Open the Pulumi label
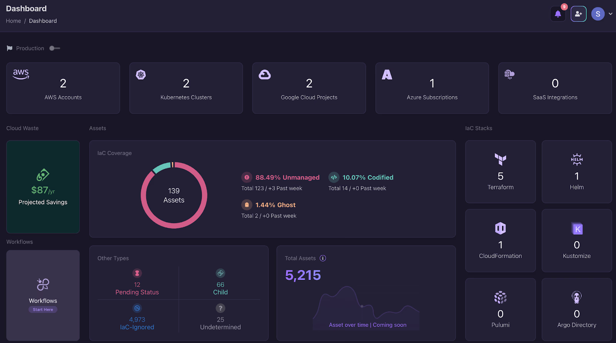Screen dimensions: 616x343 500,325
